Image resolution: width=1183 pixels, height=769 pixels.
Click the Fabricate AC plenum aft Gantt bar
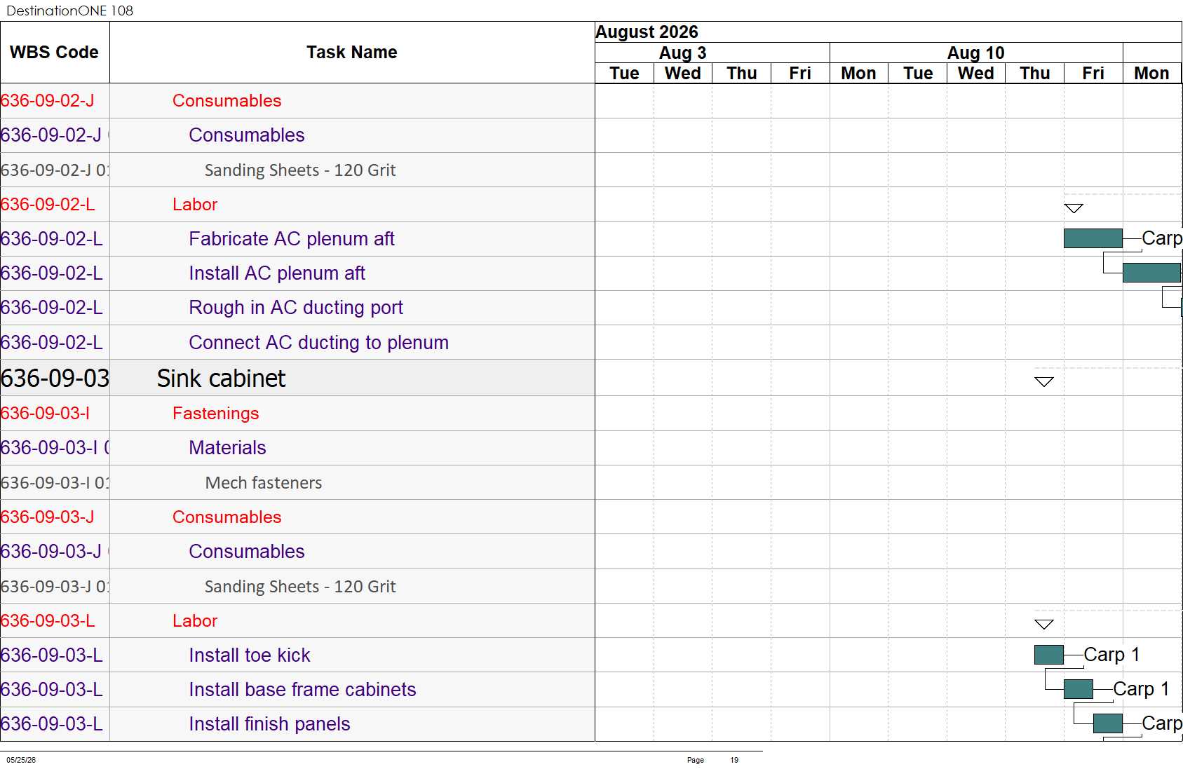click(x=1093, y=238)
